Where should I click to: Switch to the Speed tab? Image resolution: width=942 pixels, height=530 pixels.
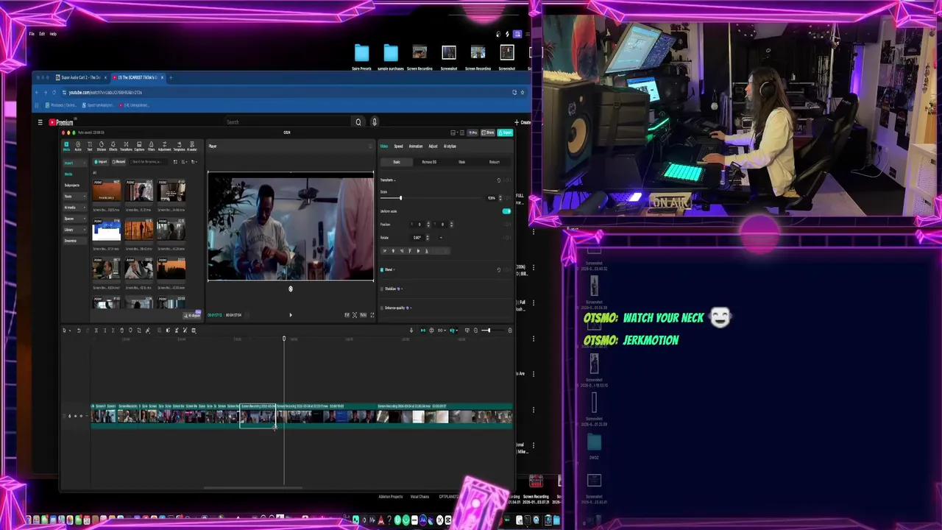click(398, 146)
